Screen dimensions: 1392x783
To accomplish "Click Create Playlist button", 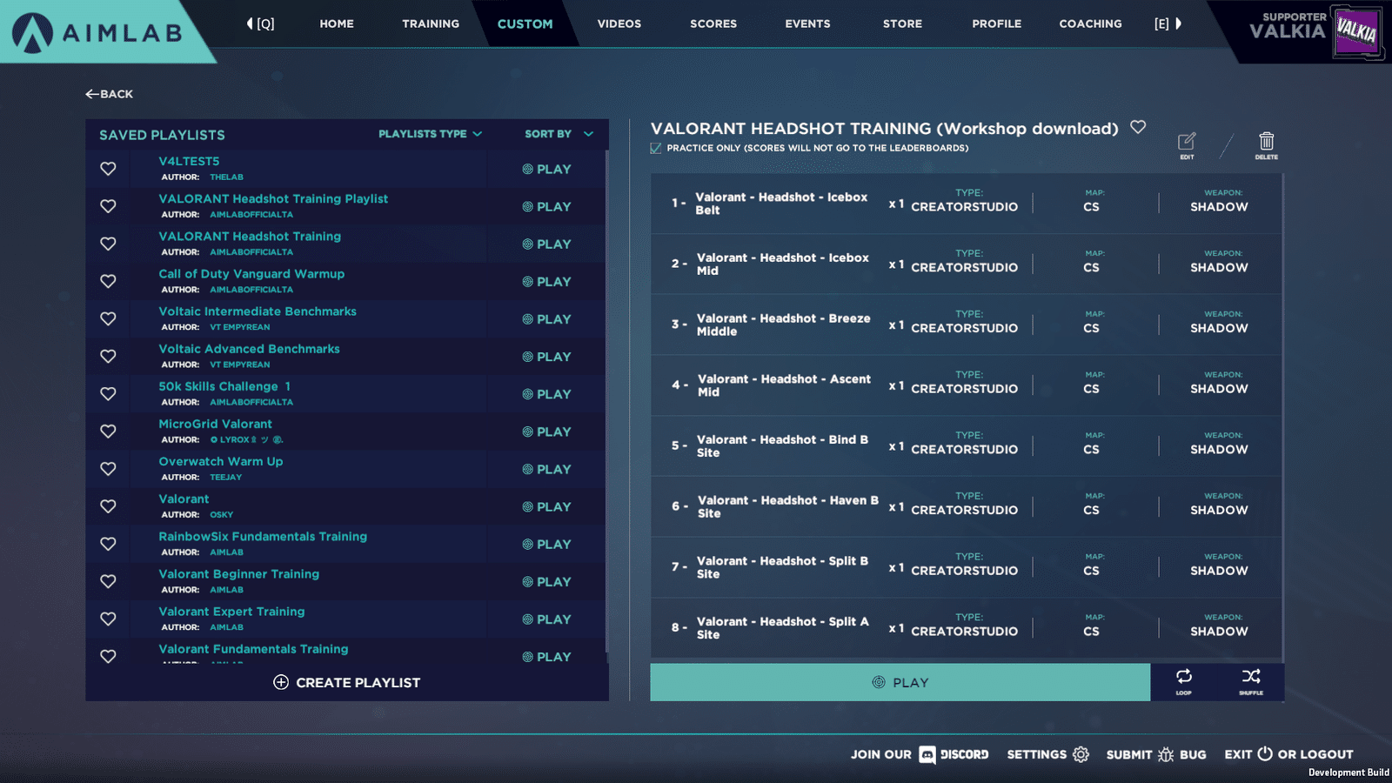I will point(346,682).
